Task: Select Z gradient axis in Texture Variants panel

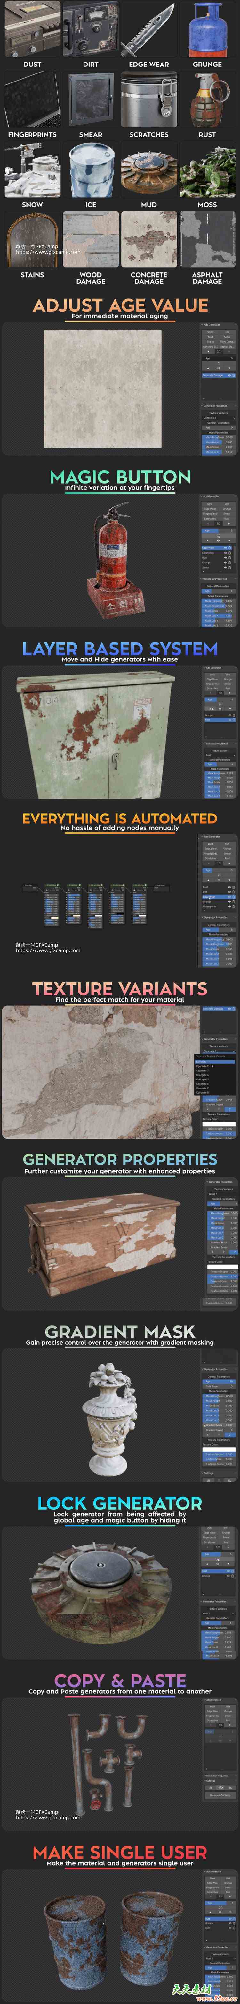Action: [230, 1109]
